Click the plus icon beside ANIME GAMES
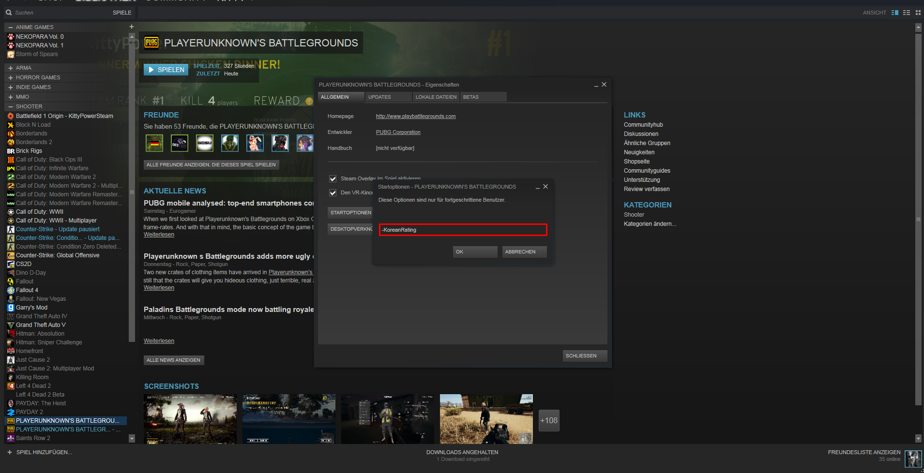924x473 pixels. point(132,27)
